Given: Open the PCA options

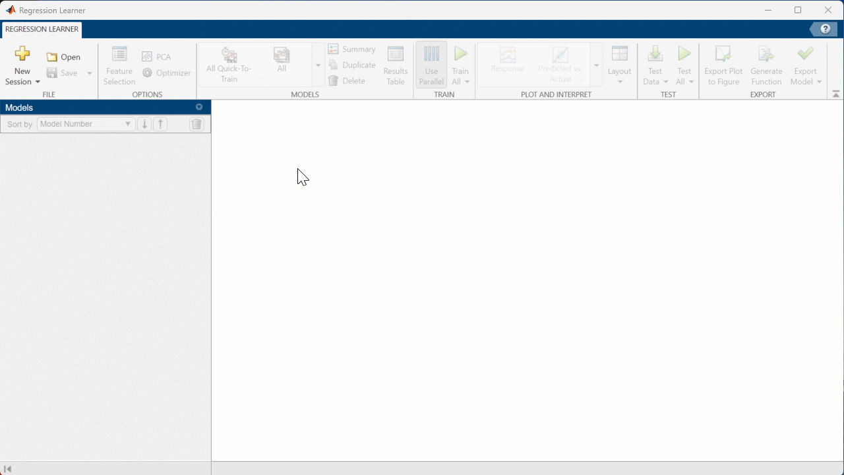Looking at the screenshot, I should point(147,57).
